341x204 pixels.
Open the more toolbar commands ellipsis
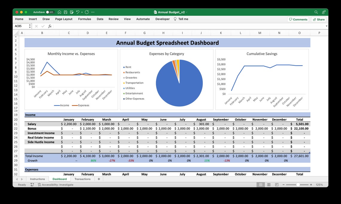93,12
